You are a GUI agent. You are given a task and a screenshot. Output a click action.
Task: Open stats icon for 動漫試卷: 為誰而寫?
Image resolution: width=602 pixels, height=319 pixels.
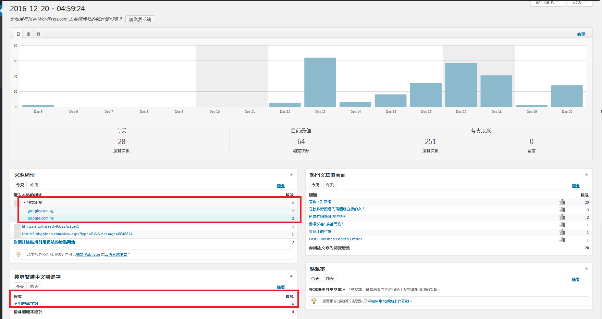pos(562,225)
